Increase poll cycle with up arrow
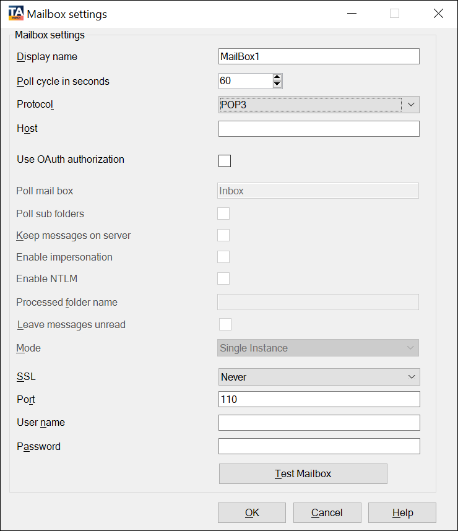Image resolution: width=458 pixels, height=531 pixels. [277, 77]
